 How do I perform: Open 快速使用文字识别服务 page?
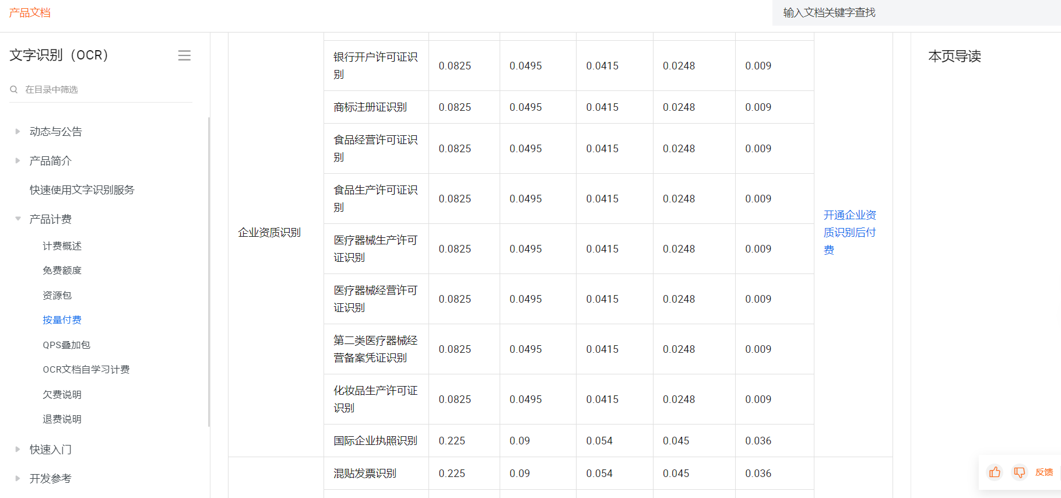coord(82,190)
